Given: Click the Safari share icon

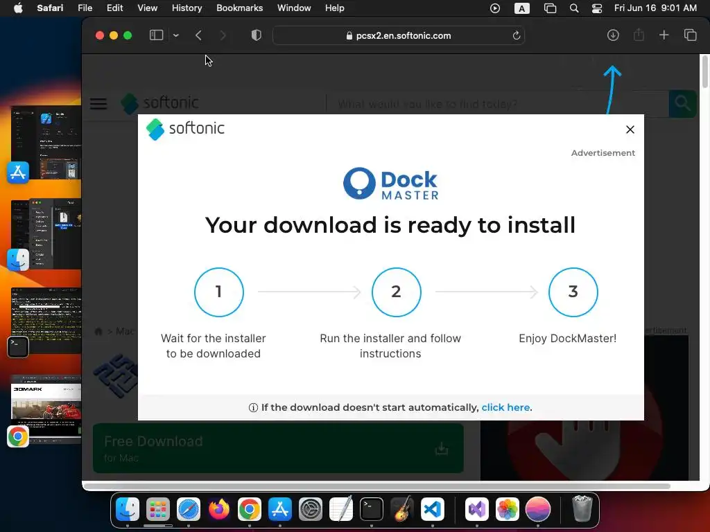Looking at the screenshot, I should coord(639,35).
